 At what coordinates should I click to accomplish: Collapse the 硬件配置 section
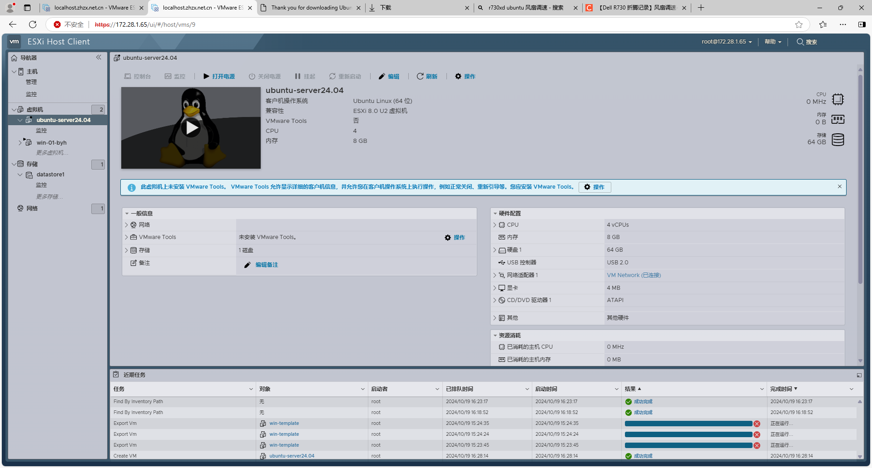point(495,214)
